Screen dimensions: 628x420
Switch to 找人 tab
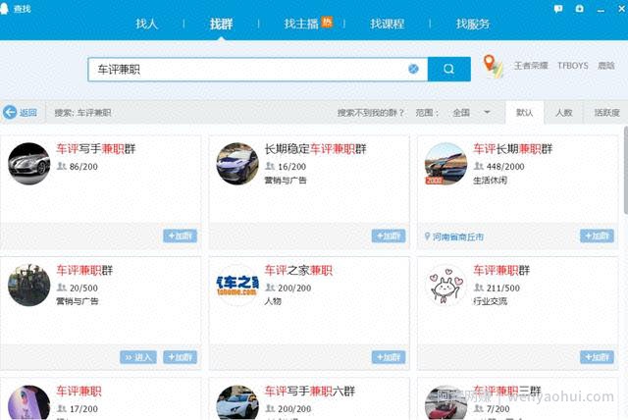click(x=146, y=24)
